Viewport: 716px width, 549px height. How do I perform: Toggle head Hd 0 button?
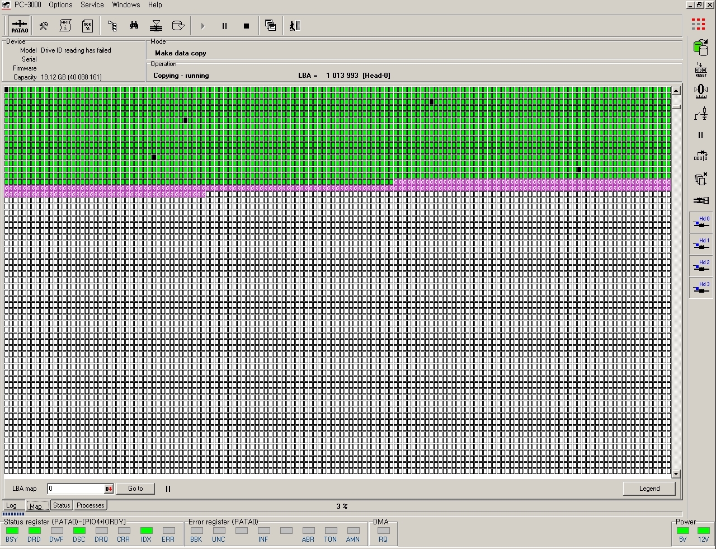tap(700, 222)
